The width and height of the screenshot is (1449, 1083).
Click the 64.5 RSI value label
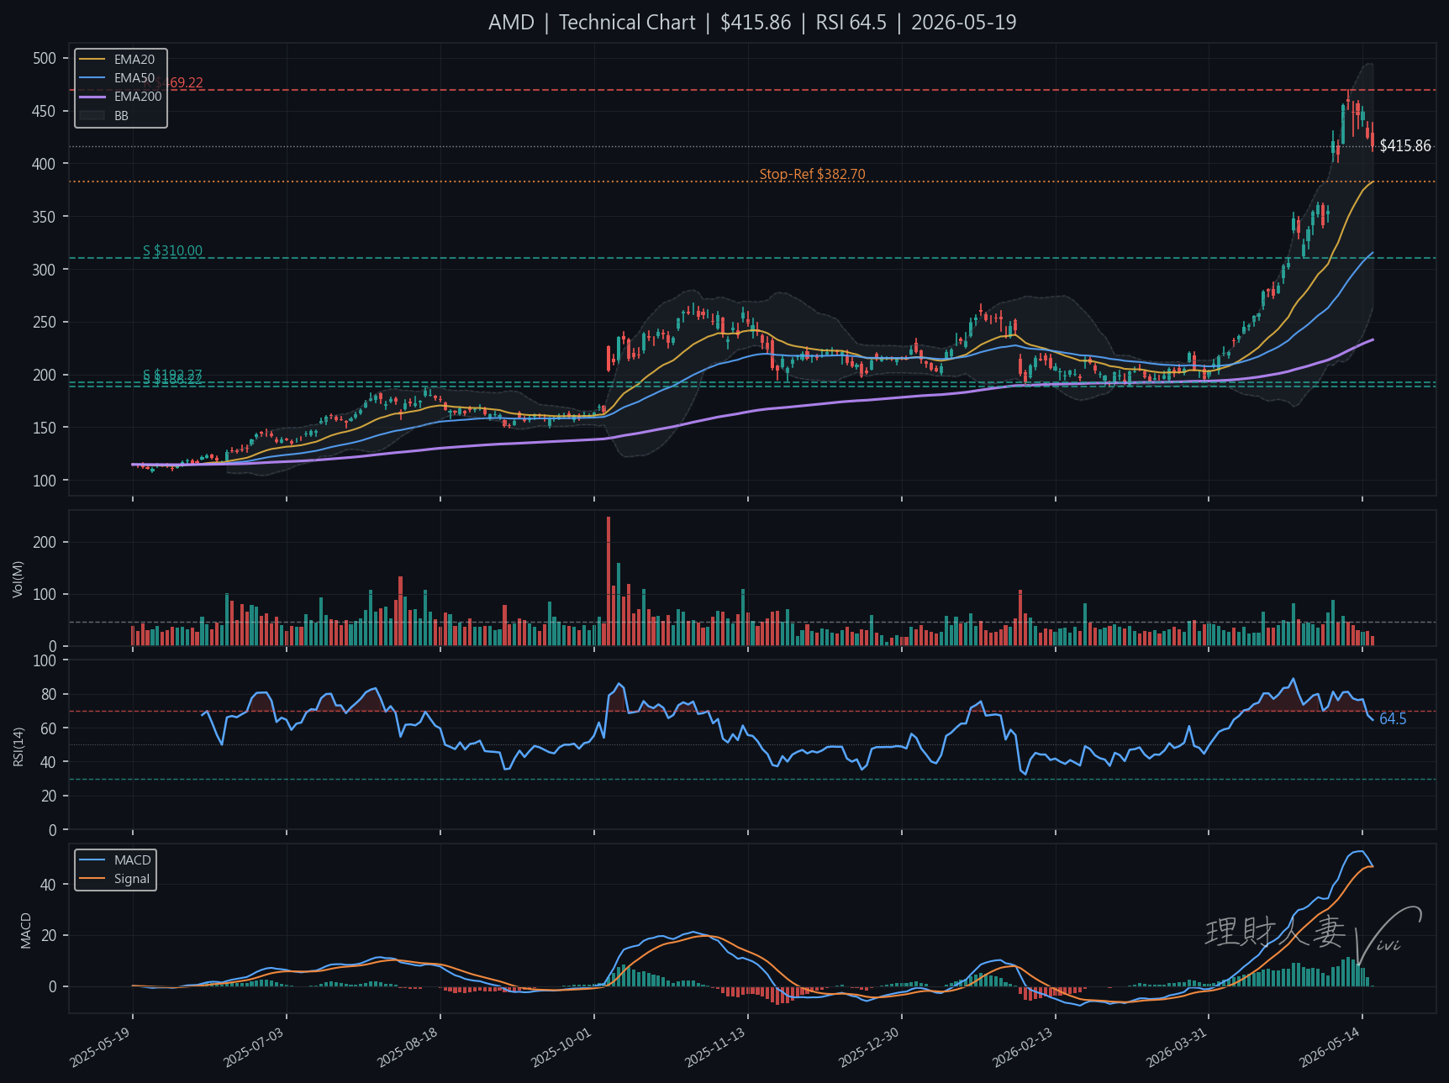[1393, 719]
